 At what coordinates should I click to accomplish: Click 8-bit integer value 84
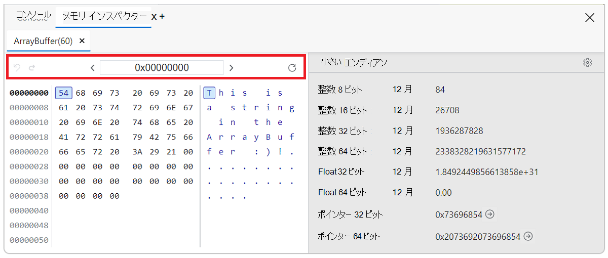[440, 90]
